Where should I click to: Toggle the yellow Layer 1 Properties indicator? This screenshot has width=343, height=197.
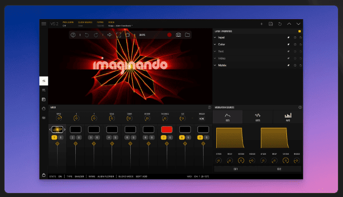tap(300, 31)
